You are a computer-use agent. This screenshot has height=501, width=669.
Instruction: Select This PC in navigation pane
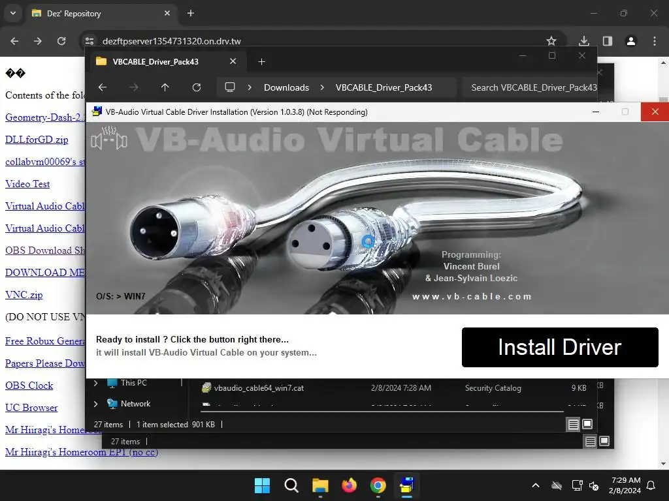134,382
